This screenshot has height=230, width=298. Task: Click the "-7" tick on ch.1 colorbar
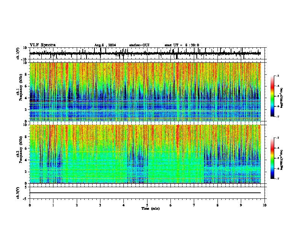(x=277, y=117)
